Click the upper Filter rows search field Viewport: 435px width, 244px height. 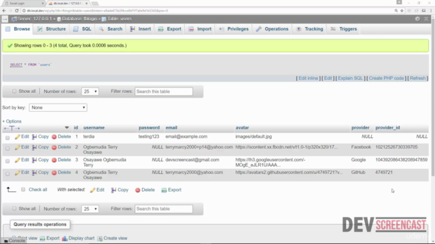164,91
